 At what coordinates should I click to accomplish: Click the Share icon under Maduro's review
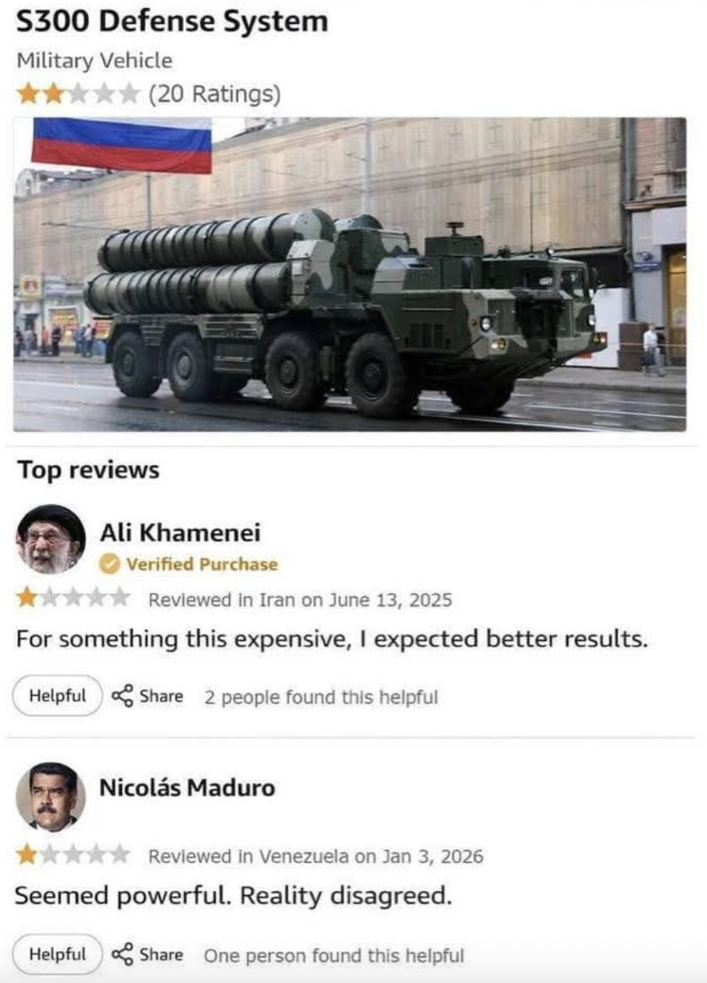pos(123,954)
